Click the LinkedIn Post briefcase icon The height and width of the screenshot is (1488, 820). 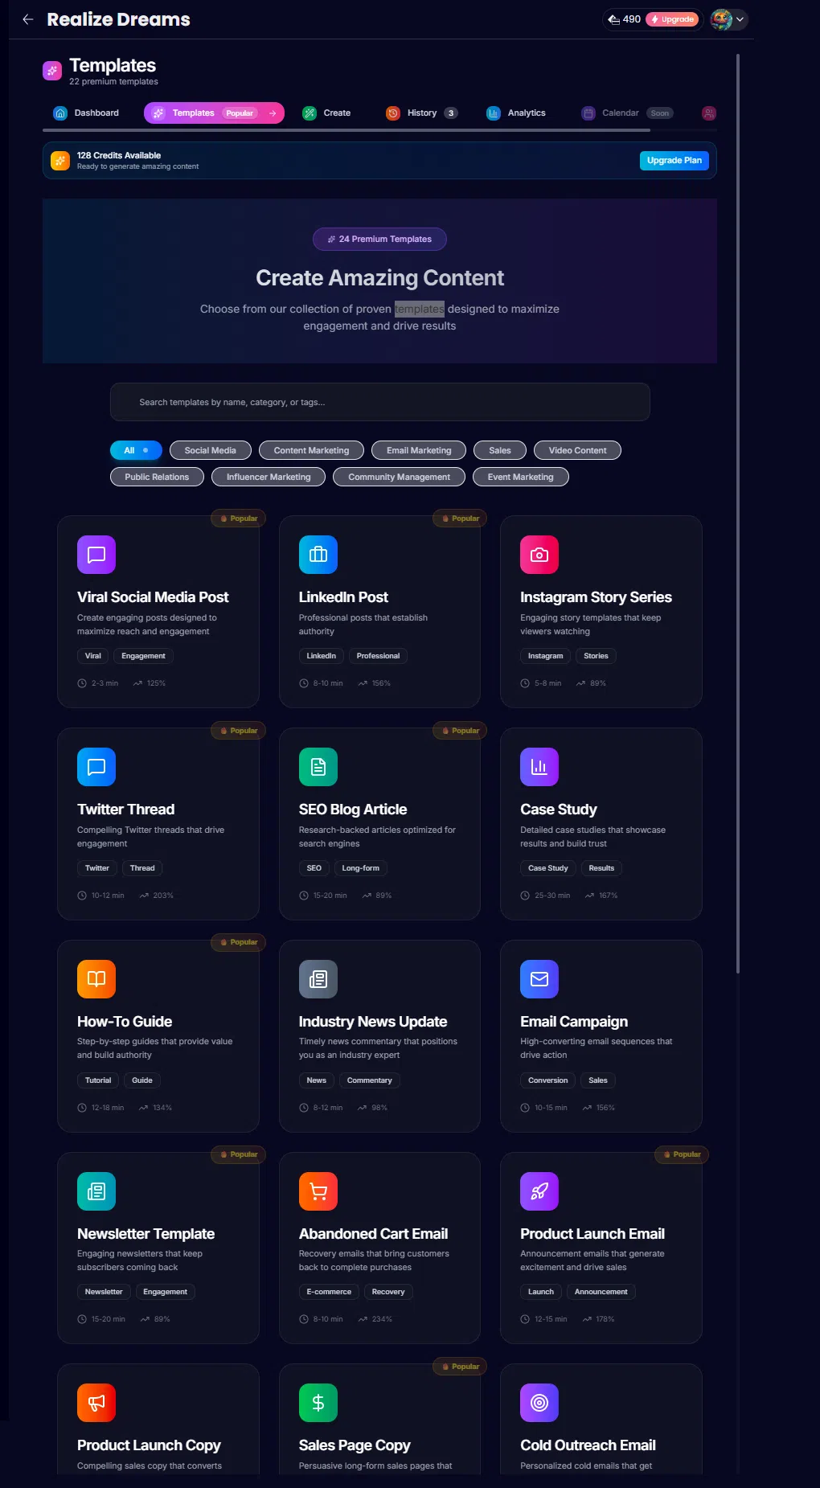coord(318,555)
